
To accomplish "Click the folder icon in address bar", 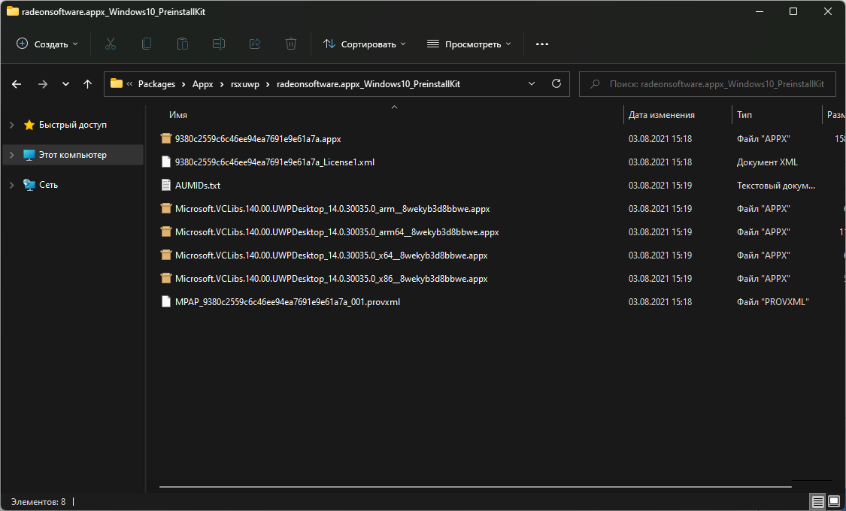I will pyautogui.click(x=116, y=83).
